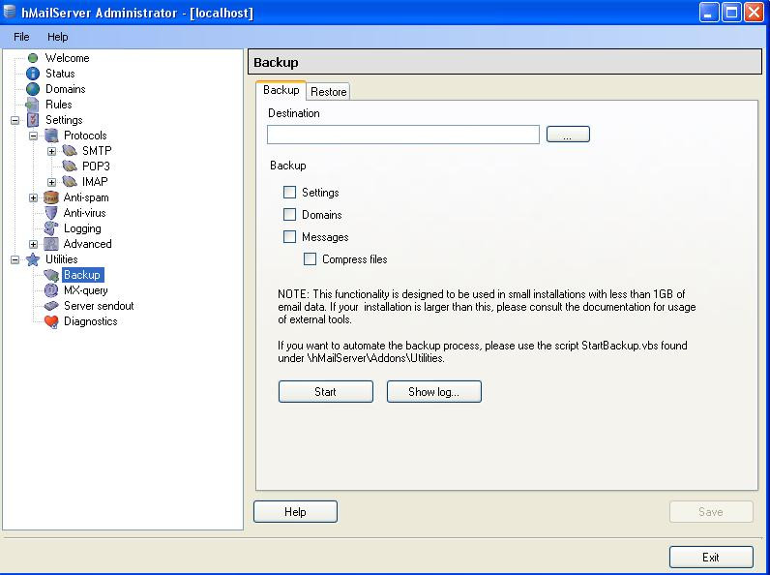Expand the IMAP tree node
This screenshot has width=770, height=575.
[51, 182]
